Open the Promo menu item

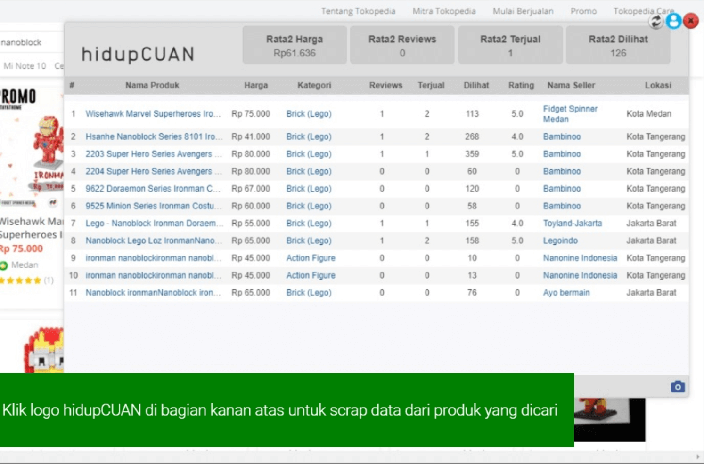click(x=583, y=11)
